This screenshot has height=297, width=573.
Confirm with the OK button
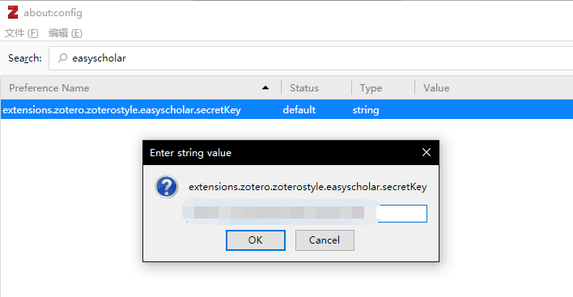point(256,240)
